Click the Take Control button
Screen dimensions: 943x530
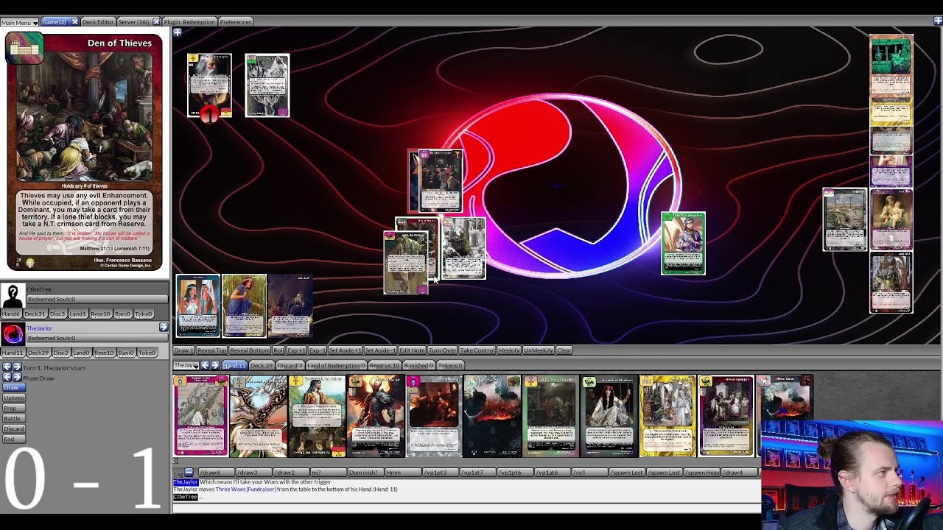pyautogui.click(x=477, y=350)
